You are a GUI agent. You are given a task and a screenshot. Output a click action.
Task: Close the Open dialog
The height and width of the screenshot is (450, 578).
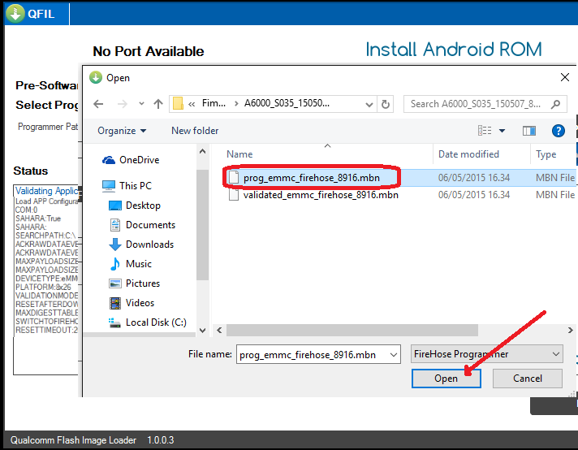(x=565, y=77)
